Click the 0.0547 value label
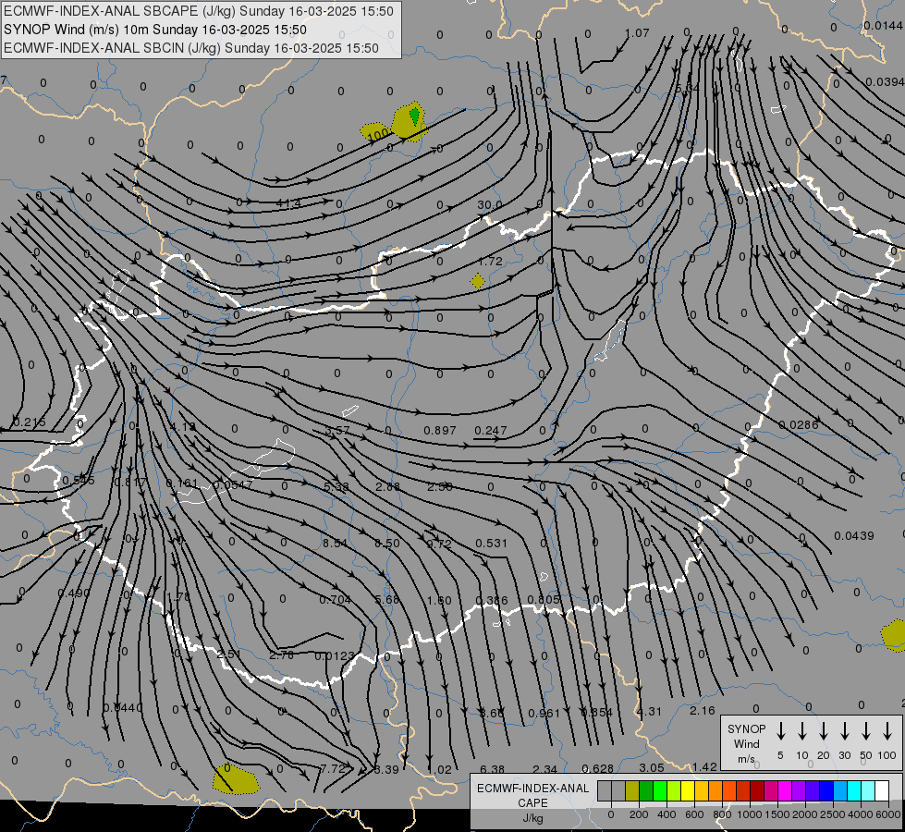The image size is (905, 832). pos(233,485)
